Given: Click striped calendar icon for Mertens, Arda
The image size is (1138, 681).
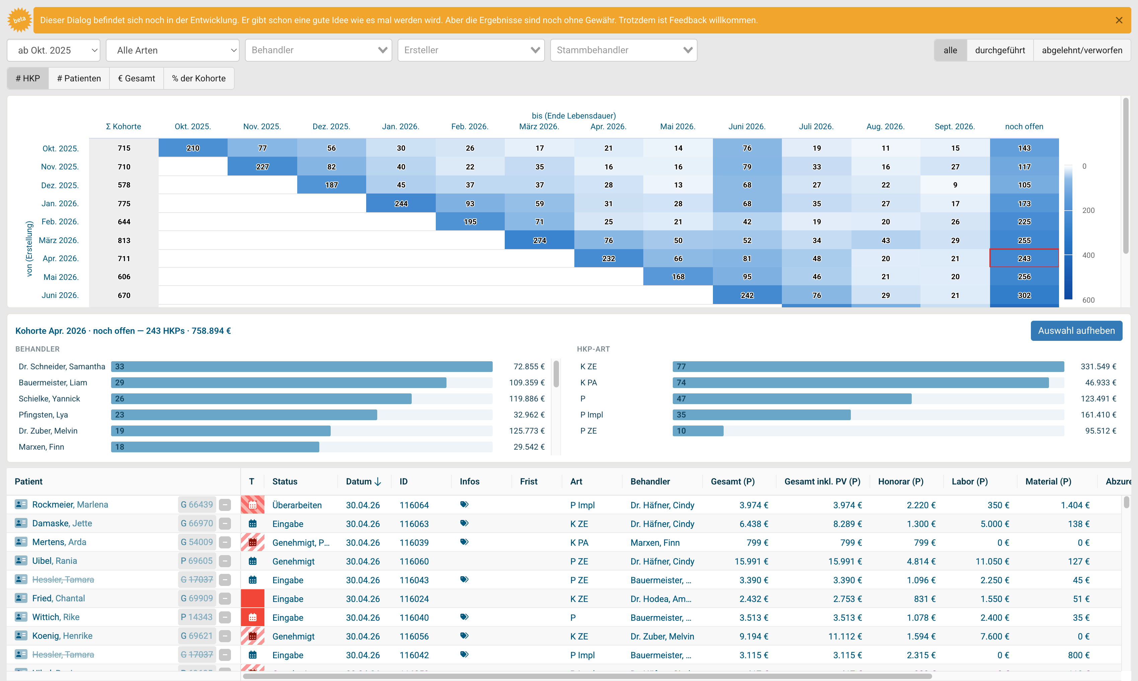Looking at the screenshot, I should click(x=252, y=542).
